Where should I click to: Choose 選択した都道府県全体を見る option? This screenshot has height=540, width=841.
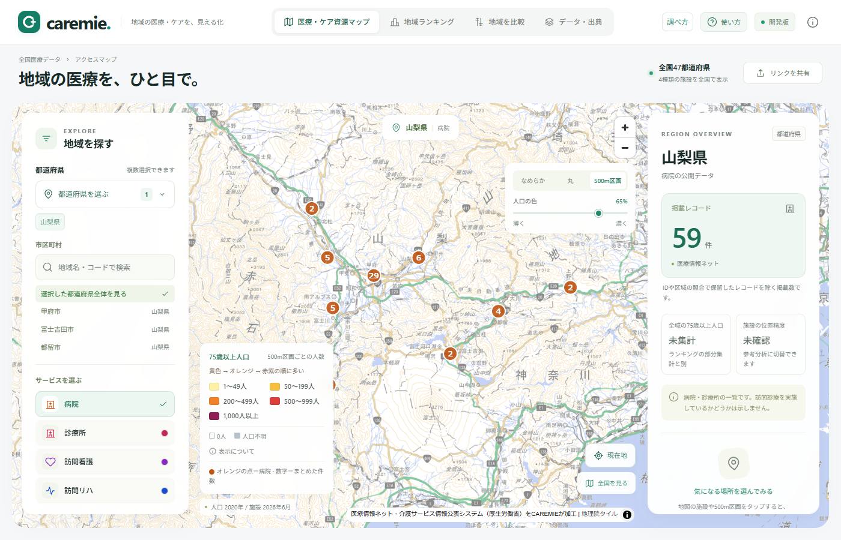[105, 294]
